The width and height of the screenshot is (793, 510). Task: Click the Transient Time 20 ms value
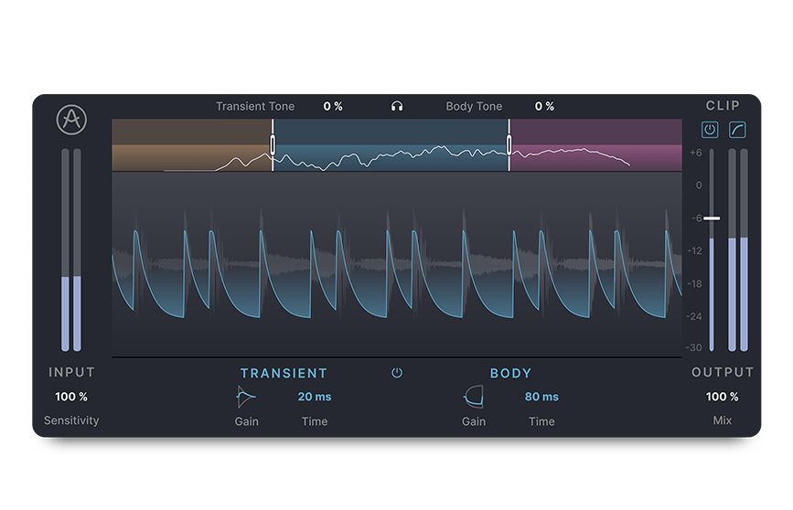(x=315, y=397)
